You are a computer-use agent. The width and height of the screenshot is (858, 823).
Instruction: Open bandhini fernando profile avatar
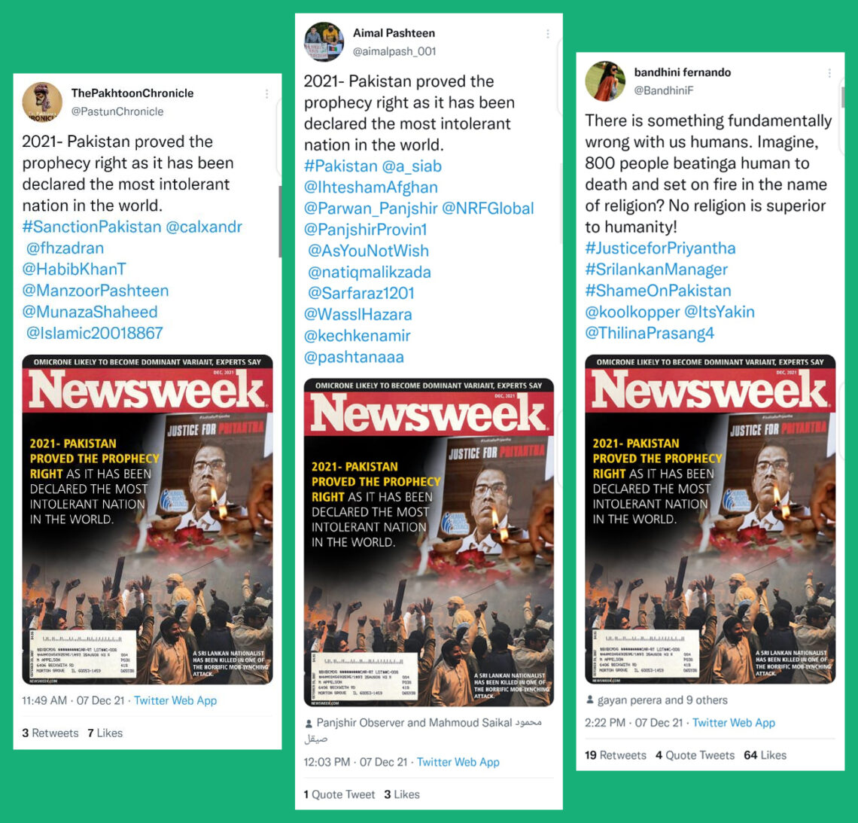[605, 81]
